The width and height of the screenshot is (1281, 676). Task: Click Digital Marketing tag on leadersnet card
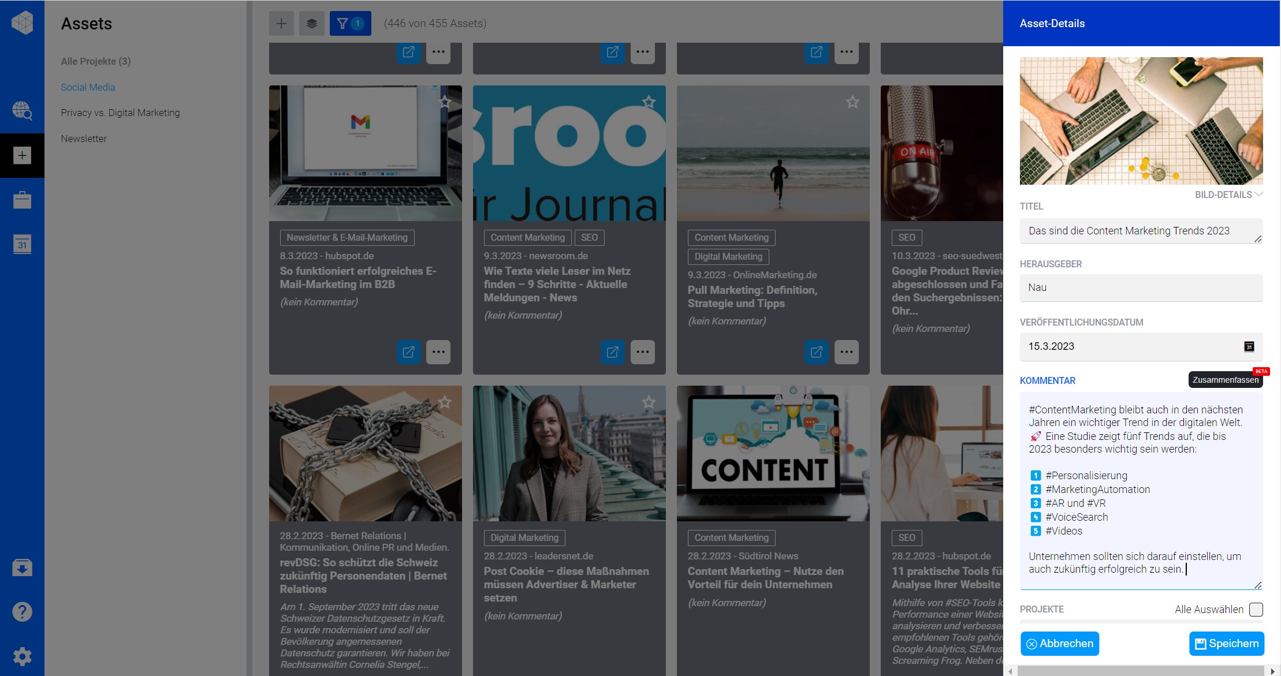coord(524,538)
